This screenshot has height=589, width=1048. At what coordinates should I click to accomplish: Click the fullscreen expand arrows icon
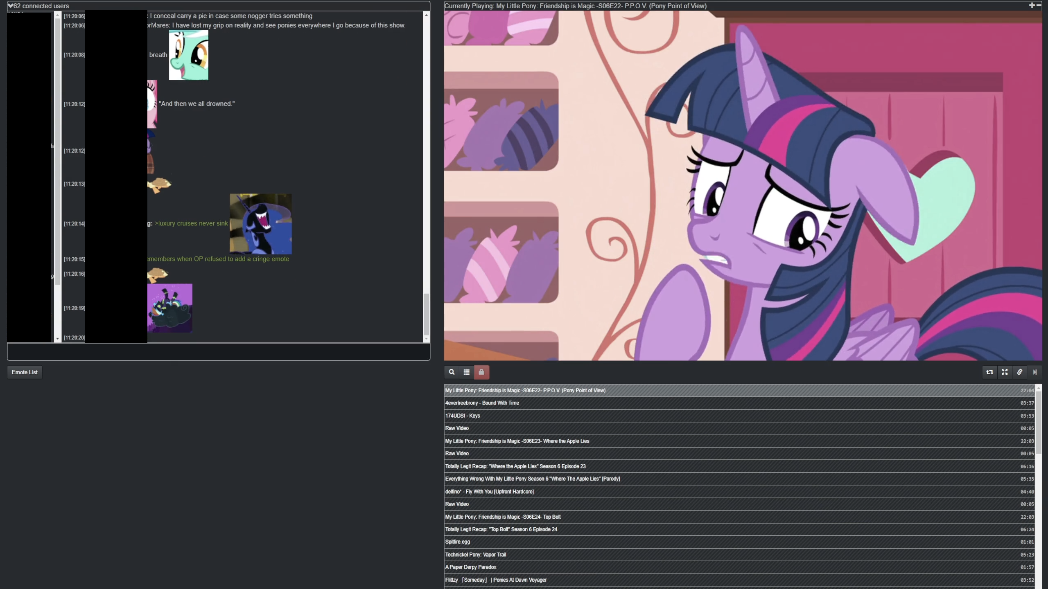pos(1005,372)
